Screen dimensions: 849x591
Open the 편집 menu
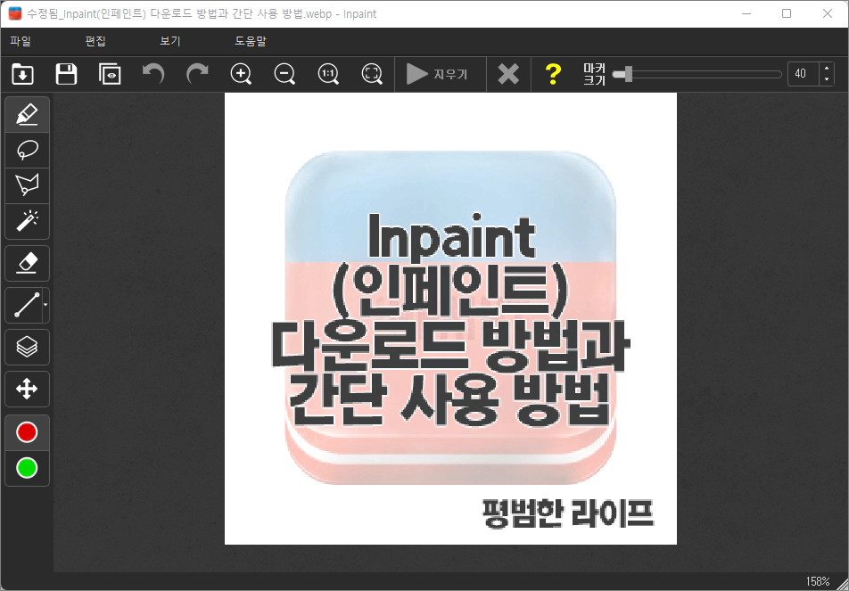pos(95,41)
